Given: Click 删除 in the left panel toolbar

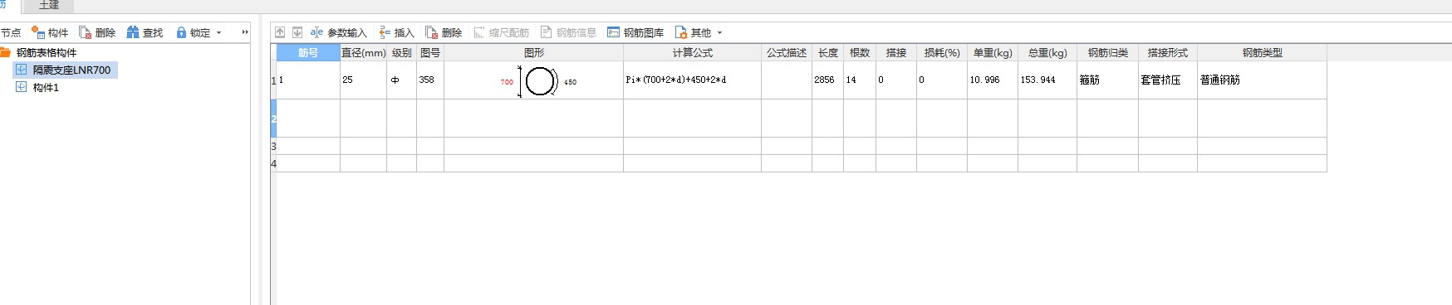Looking at the screenshot, I should [x=97, y=32].
